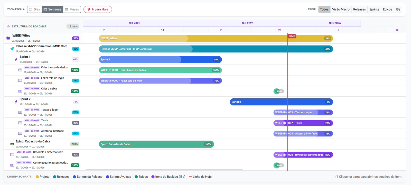Open the [WBEE] WBee project gantt bar
Viewport: 411px width, 185px height.
(x=216, y=38)
